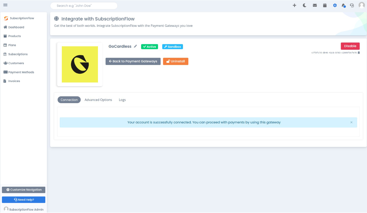
Task: Click Back to Payment Gateways button
Action: [x=133, y=61]
